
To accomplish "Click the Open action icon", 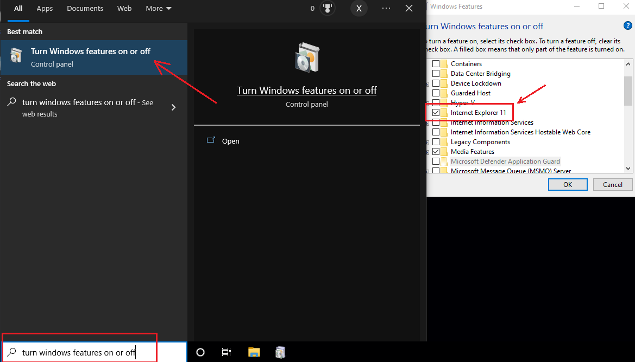I will [211, 140].
